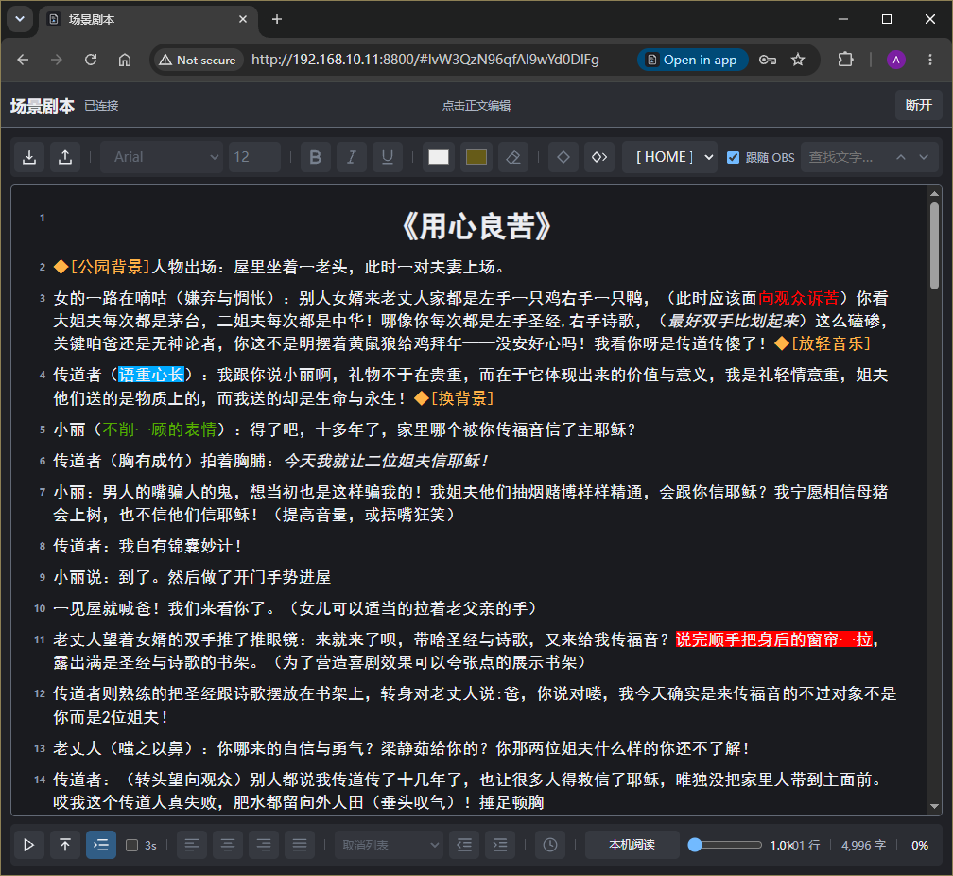Open the white text color swatch
Image resolution: width=953 pixels, height=876 pixels.
pyautogui.click(x=439, y=158)
